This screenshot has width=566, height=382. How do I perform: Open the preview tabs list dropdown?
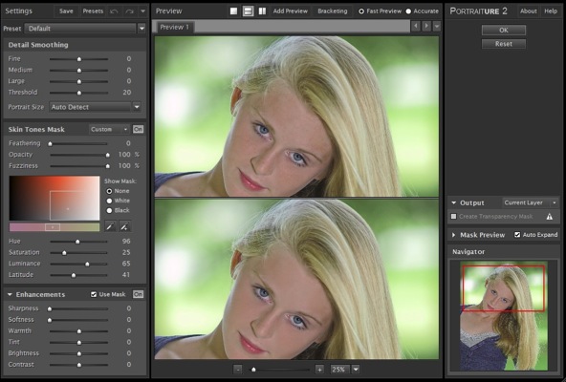coord(437,26)
